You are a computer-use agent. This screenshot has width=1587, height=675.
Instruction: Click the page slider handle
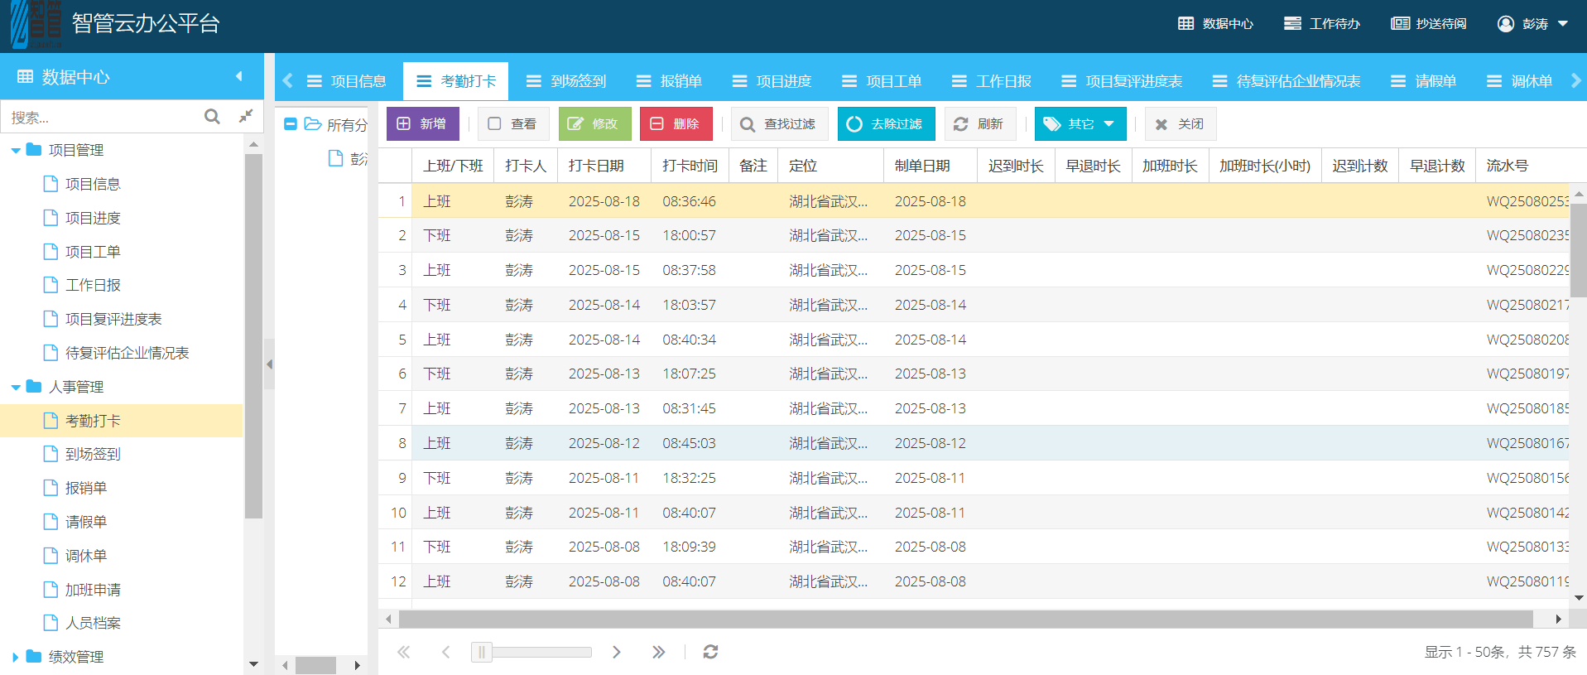pyautogui.click(x=482, y=653)
